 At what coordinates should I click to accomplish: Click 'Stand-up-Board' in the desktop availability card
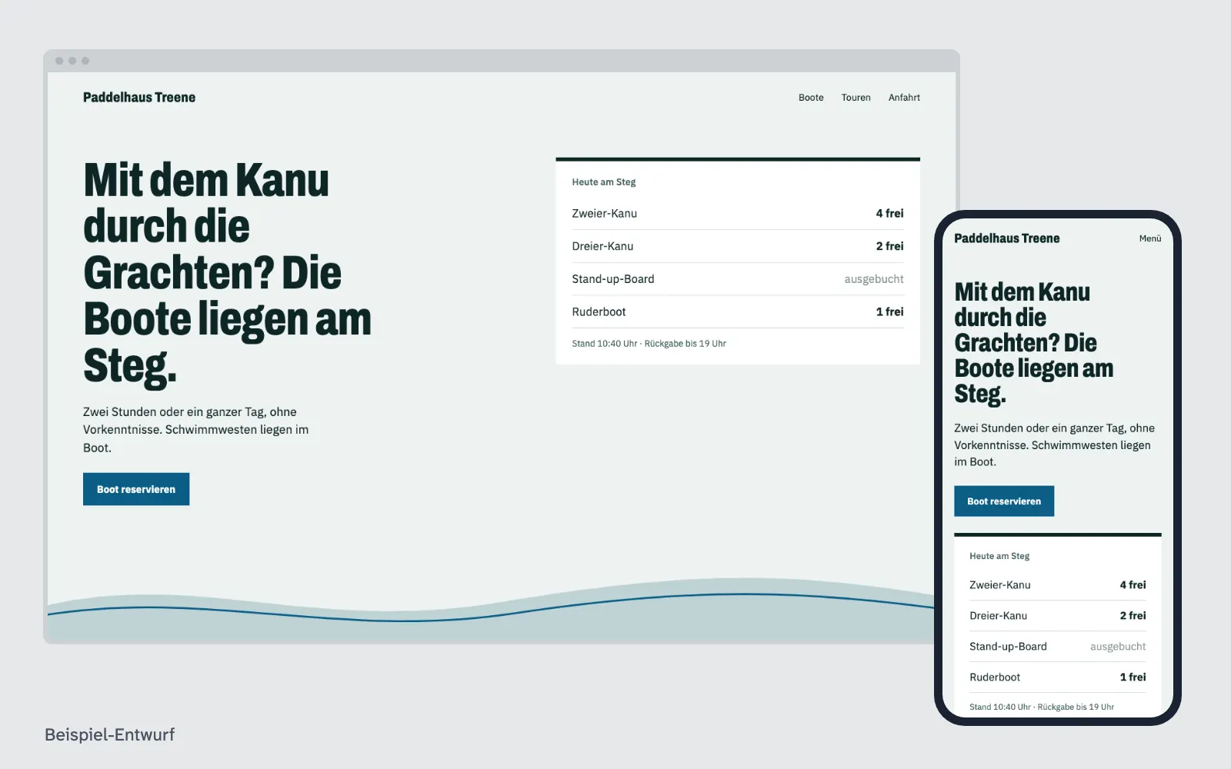click(613, 279)
